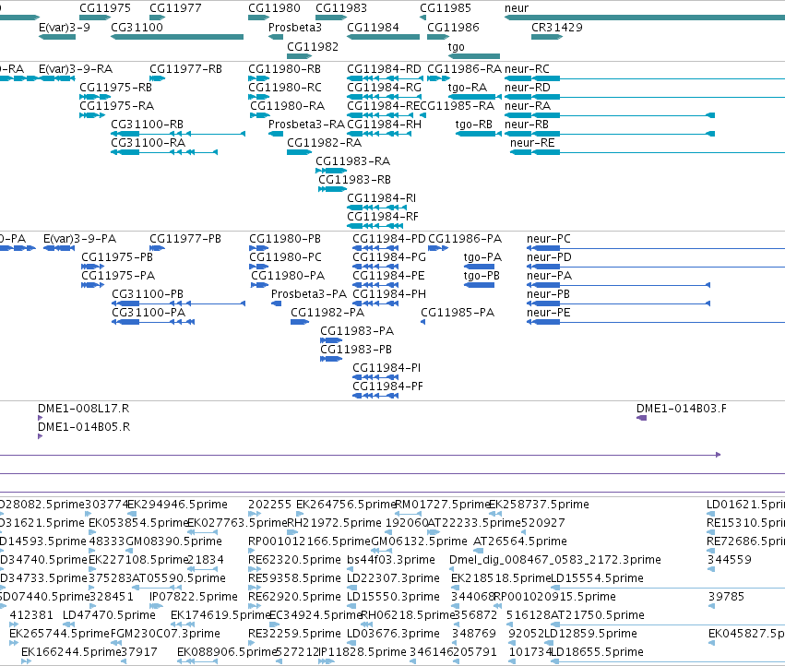Image resolution: width=785 pixels, height=666 pixels.
Task: Select the CG11983 gene label
Action: (341, 8)
